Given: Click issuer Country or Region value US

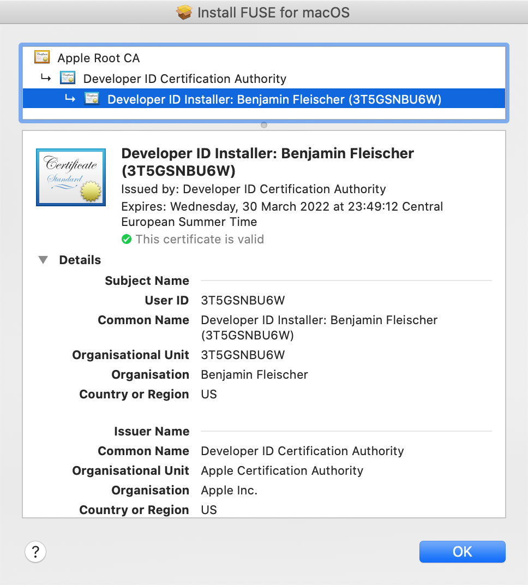Looking at the screenshot, I should pos(209,510).
